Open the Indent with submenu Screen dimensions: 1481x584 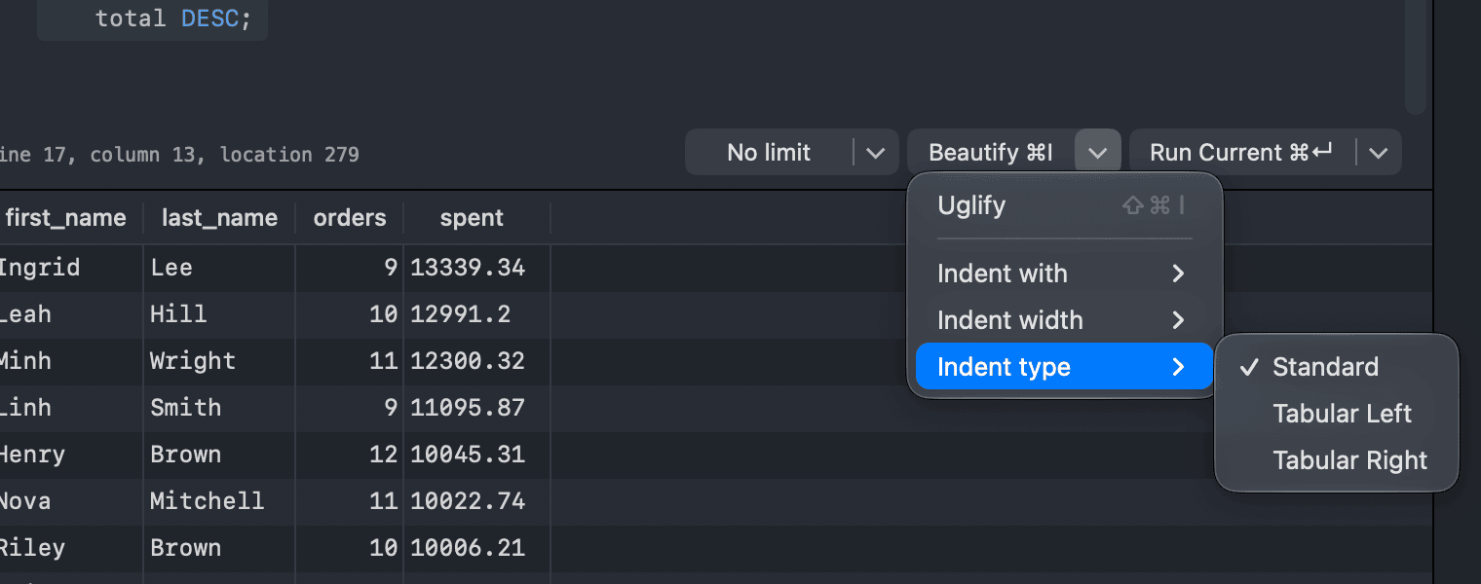[x=1064, y=274]
